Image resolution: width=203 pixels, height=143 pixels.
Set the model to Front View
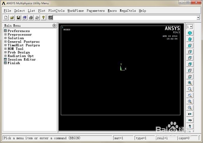click(x=190, y=46)
